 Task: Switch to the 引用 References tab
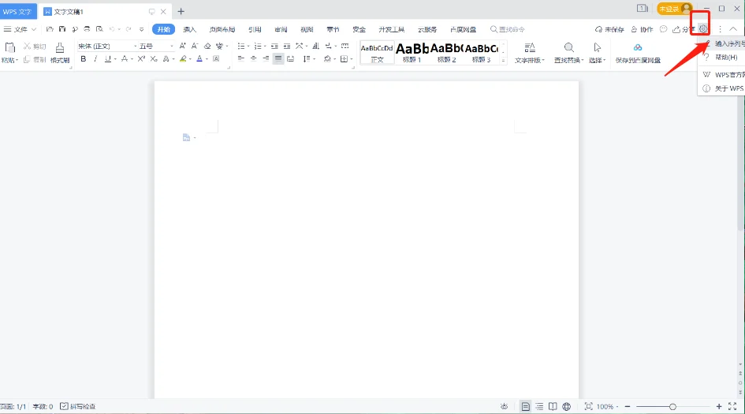255,29
